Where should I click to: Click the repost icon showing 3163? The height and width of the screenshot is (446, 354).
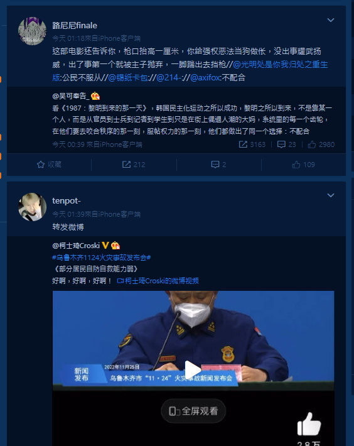[x=252, y=144]
